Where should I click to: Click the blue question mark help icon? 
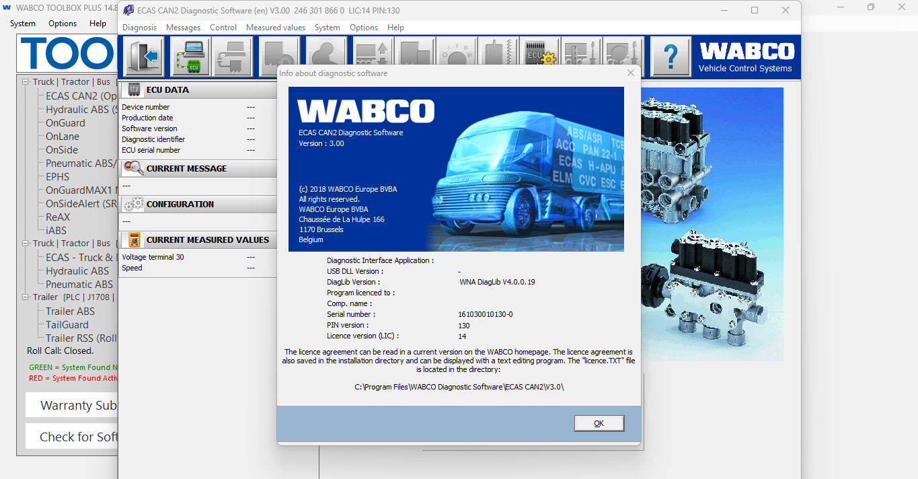click(x=671, y=56)
